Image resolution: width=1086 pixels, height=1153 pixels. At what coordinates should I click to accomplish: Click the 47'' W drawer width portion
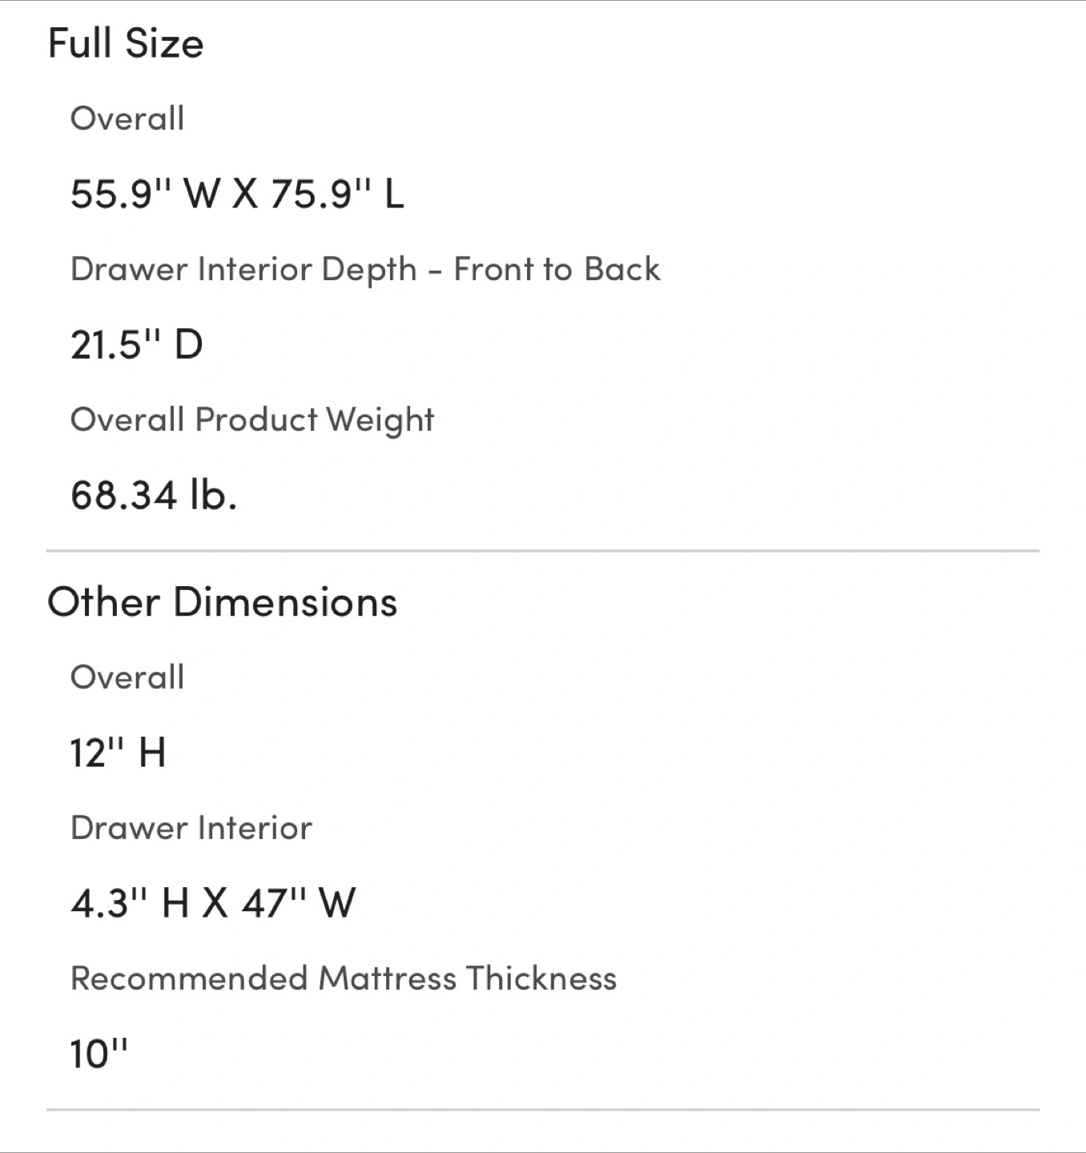click(299, 904)
